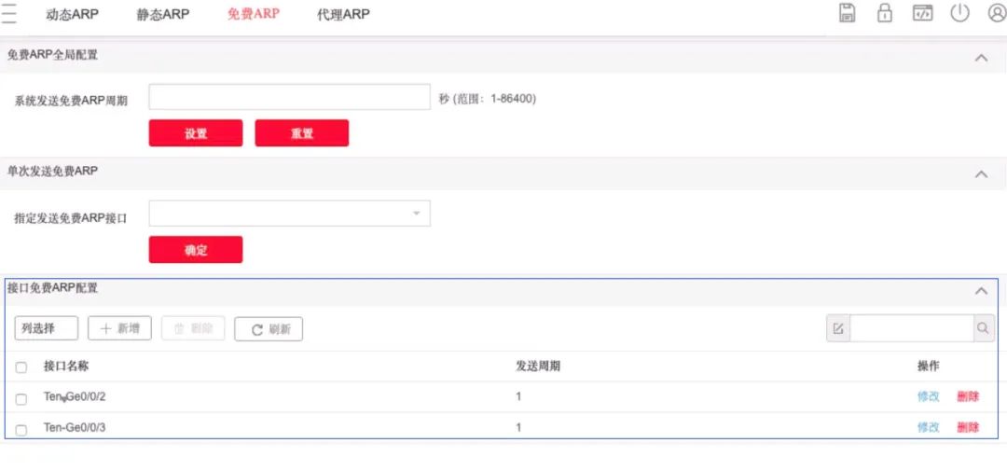Check the Ten-Ge0/0/2 row checkbox
Viewport: 1007px width, 470px height.
pyautogui.click(x=21, y=398)
